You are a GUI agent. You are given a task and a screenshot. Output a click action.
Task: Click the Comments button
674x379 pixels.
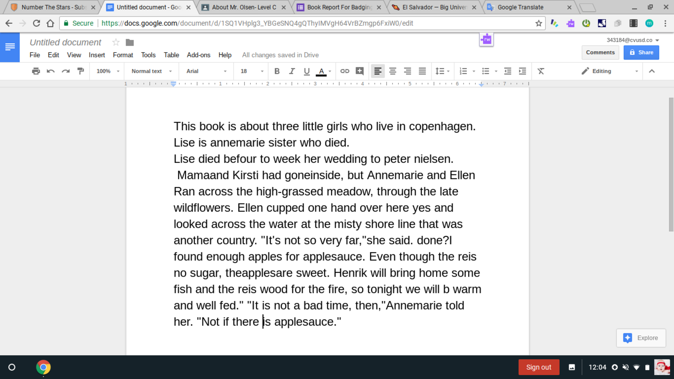pyautogui.click(x=600, y=52)
